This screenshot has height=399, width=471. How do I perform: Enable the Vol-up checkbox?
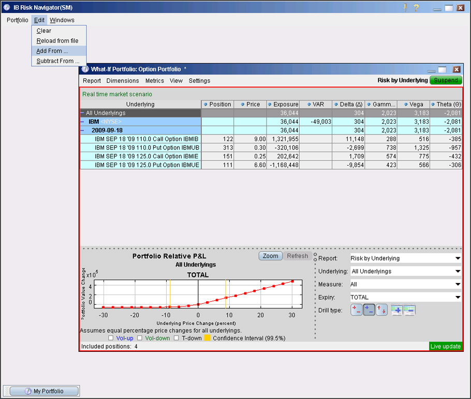(111, 338)
